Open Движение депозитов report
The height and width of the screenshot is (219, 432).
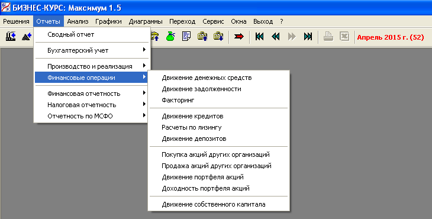219,139
